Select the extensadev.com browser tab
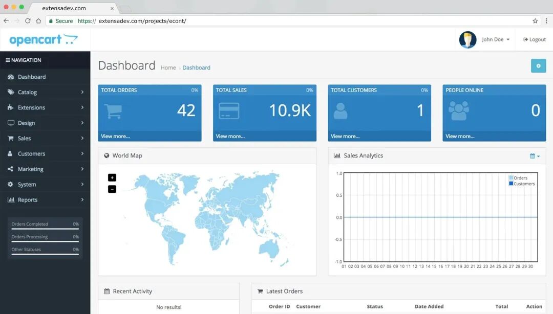Image resolution: width=553 pixels, height=314 pixels. [72, 8]
